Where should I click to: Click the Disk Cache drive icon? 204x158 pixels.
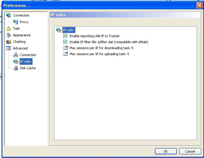pos(16,68)
